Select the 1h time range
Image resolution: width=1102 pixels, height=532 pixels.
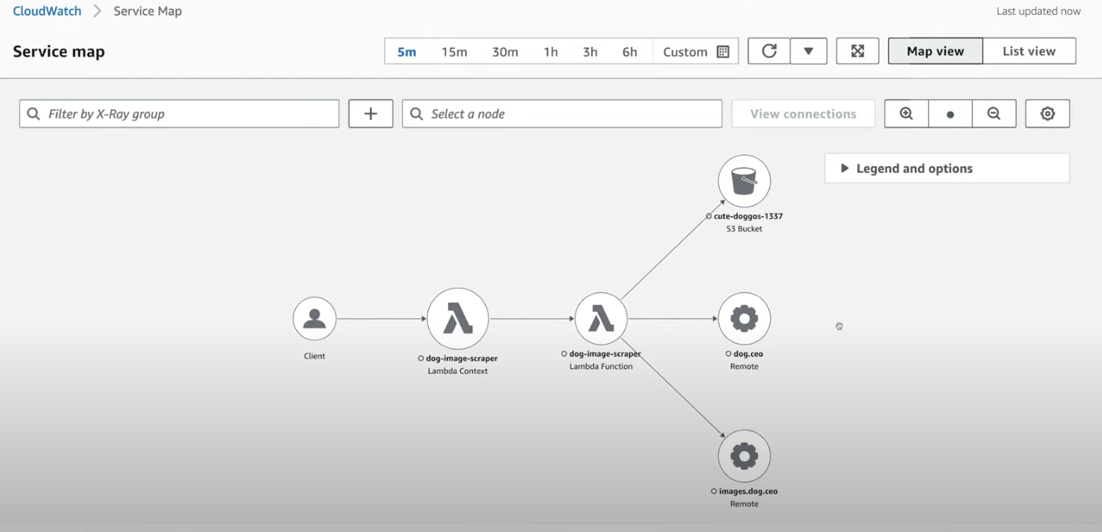[x=550, y=51]
